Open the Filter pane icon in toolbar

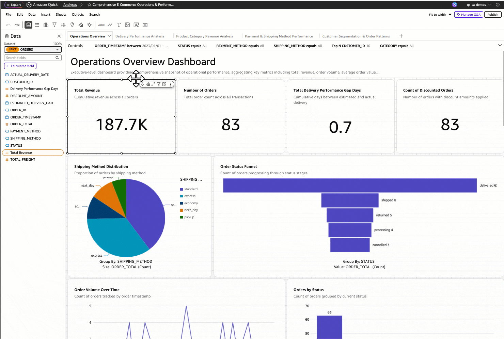[x=54, y=25]
